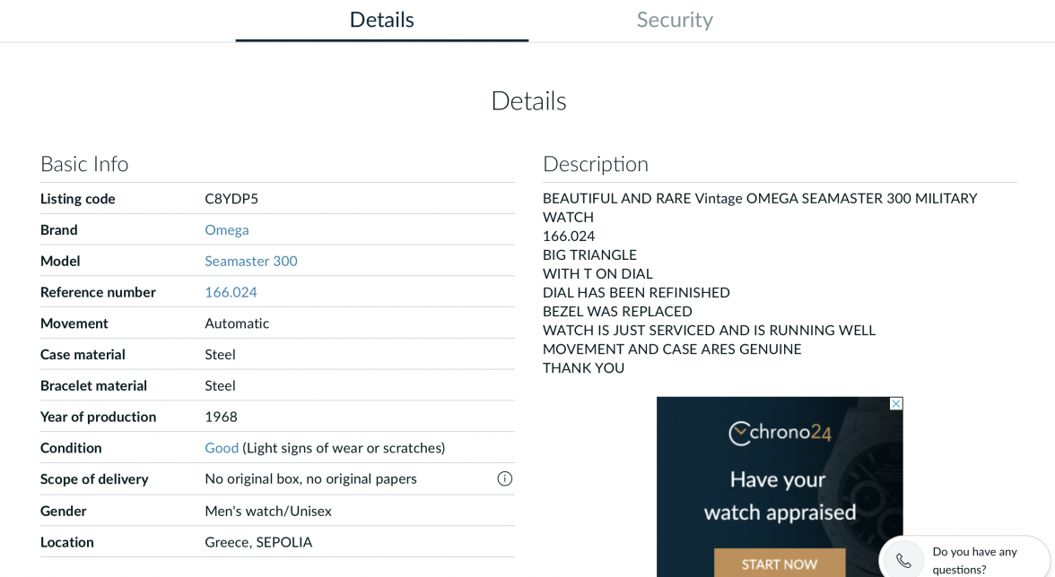The width and height of the screenshot is (1055, 577).
Task: Open the Omega brand link
Action: (x=227, y=229)
